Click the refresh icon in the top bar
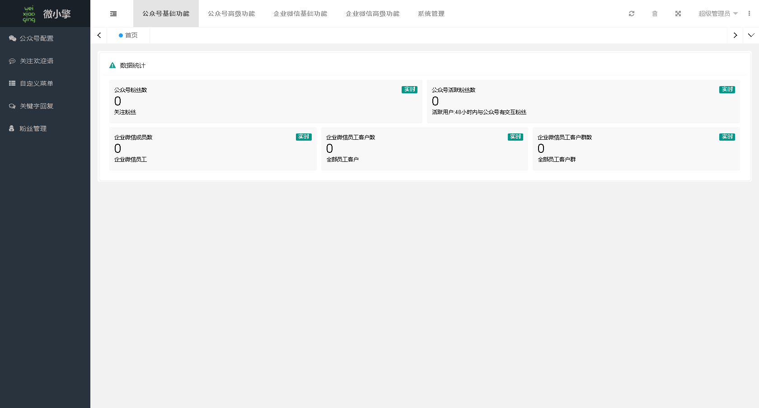 click(x=632, y=14)
